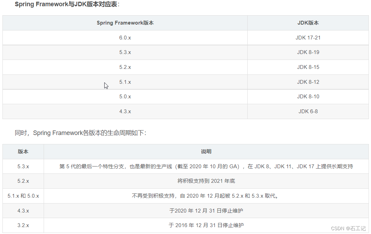Click the '5.2.x' cell in the JDK mapping table
371x234 pixels.
125,67
